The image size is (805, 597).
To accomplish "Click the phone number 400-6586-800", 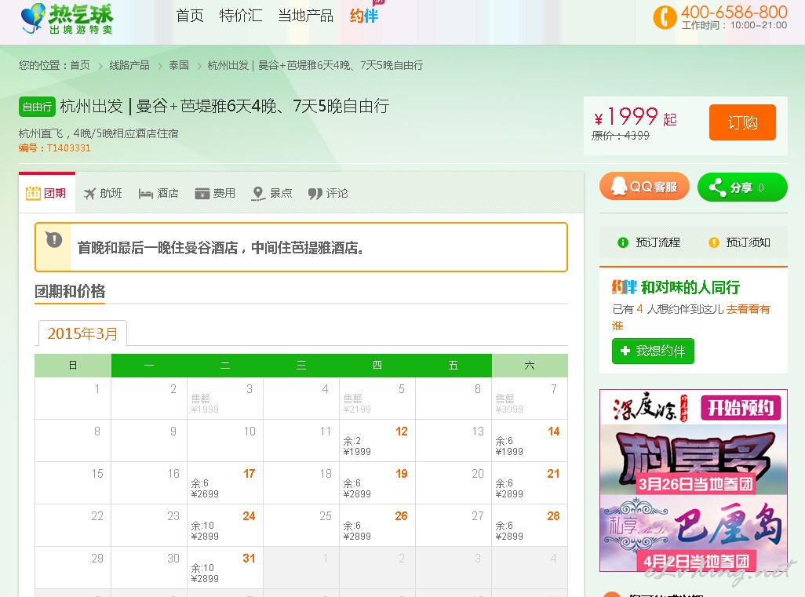I will click(734, 12).
